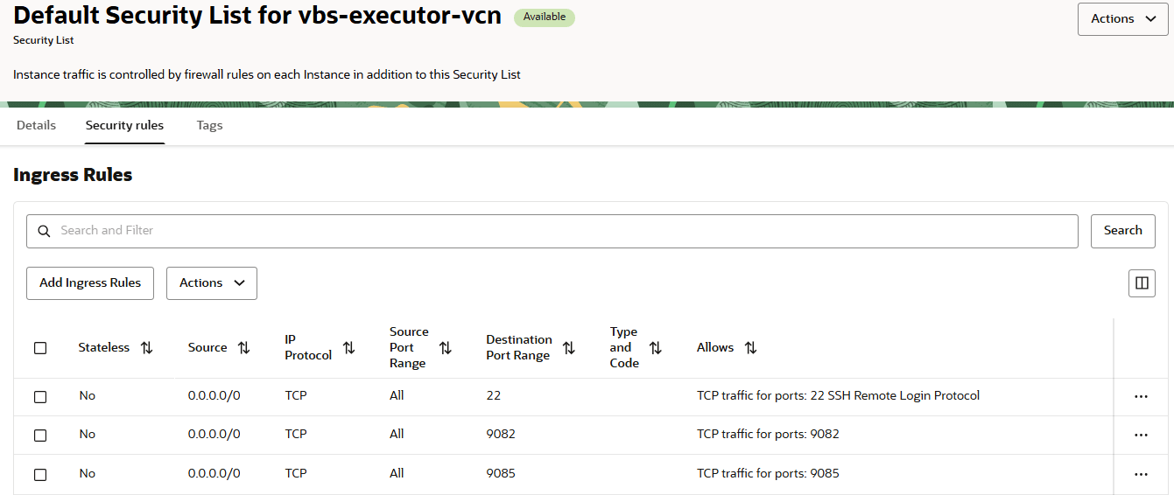The image size is (1174, 495).
Task: Click the Stateless column sort icon
Action: click(146, 348)
